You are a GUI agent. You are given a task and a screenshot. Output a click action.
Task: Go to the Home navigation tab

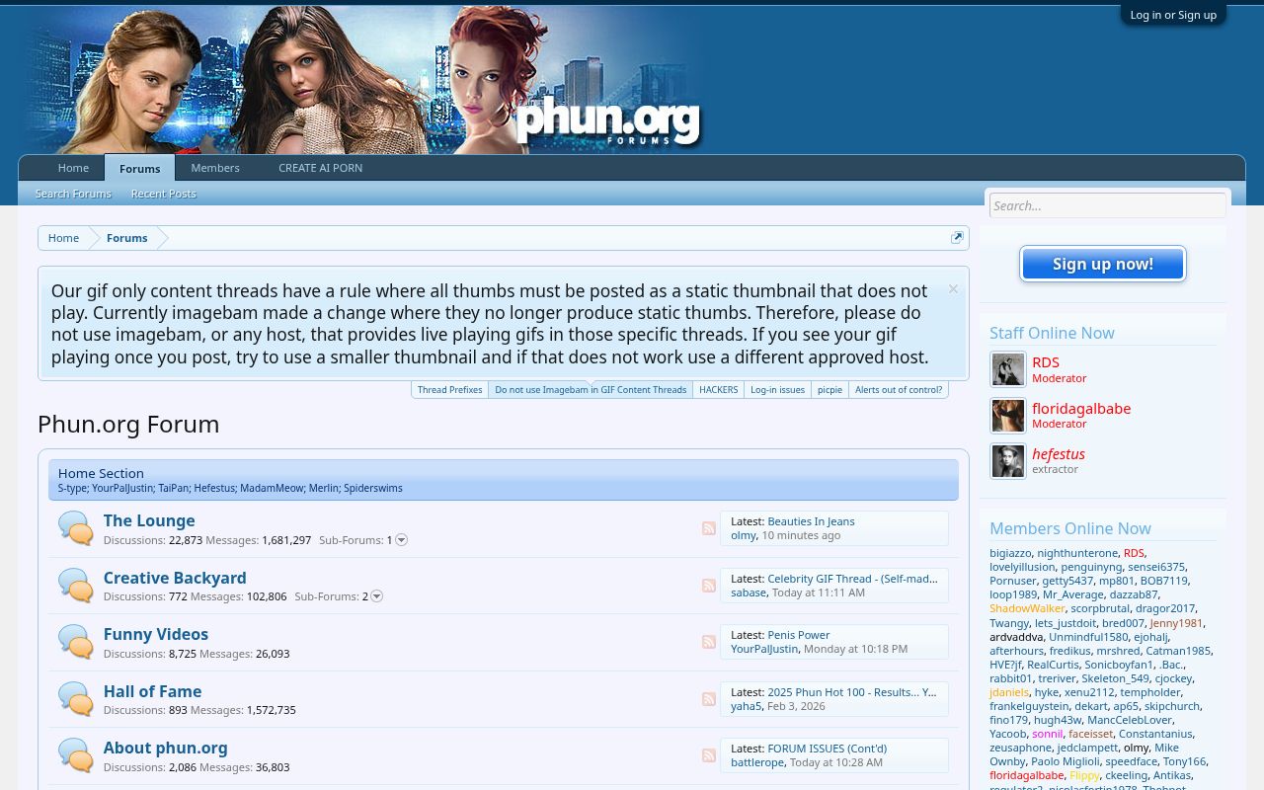pos(73,168)
